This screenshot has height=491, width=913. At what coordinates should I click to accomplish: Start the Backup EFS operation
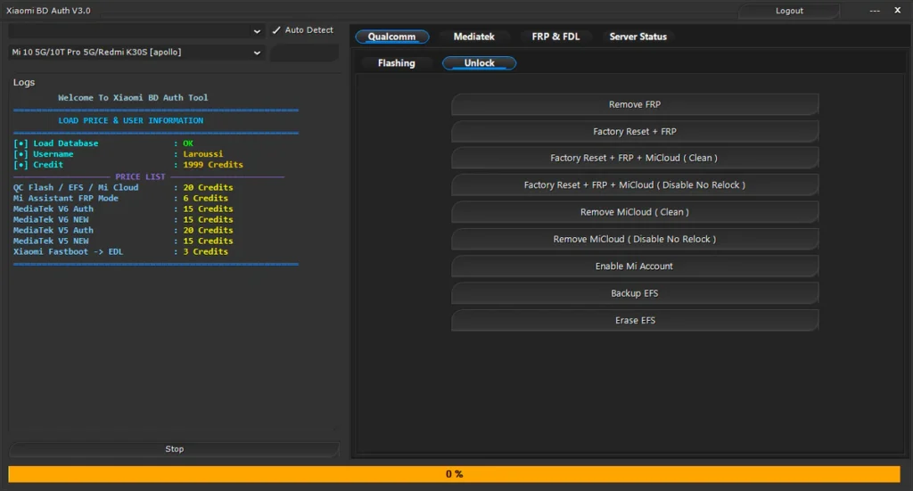click(635, 293)
